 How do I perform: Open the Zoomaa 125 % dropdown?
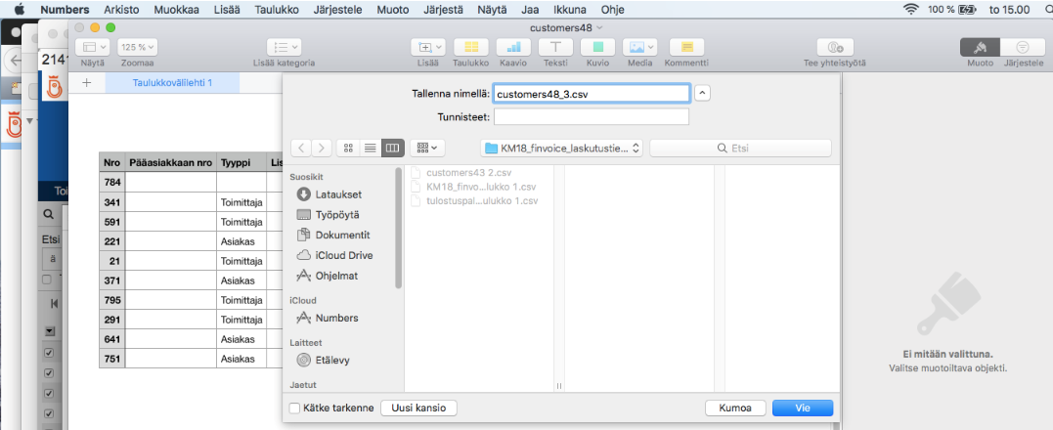[x=137, y=47]
